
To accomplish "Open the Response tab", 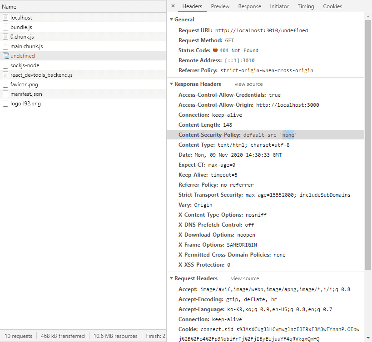I will coord(249,6).
